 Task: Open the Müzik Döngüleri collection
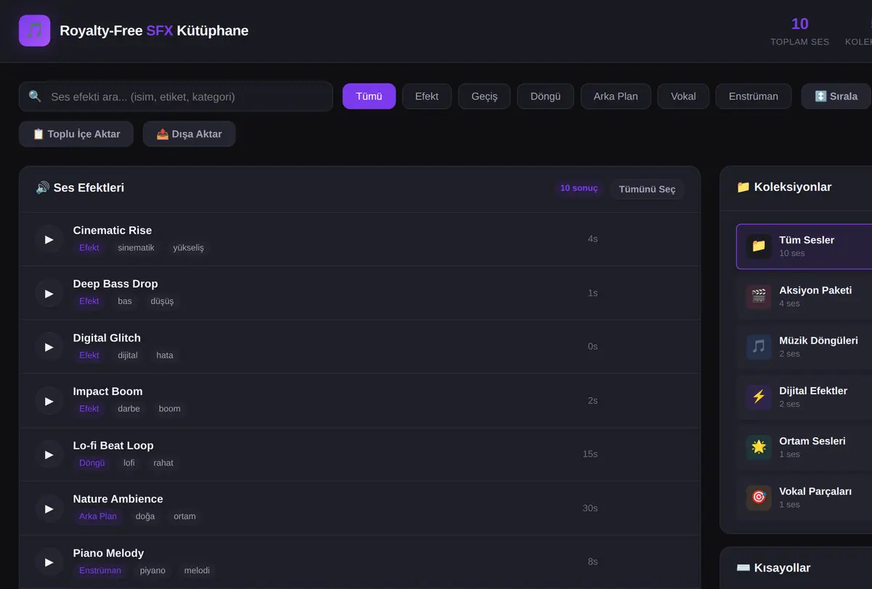click(x=804, y=346)
